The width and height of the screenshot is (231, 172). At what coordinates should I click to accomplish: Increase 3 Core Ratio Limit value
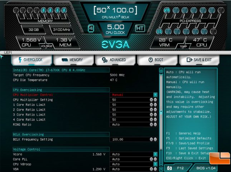151,115
